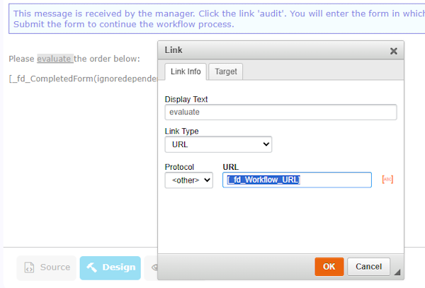The height and width of the screenshot is (288, 425).
Task: Switch to the Target tab
Action: (226, 71)
